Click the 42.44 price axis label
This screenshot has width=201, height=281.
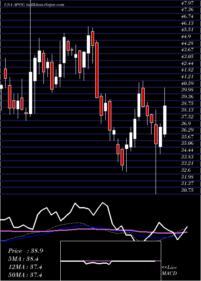(188, 63)
